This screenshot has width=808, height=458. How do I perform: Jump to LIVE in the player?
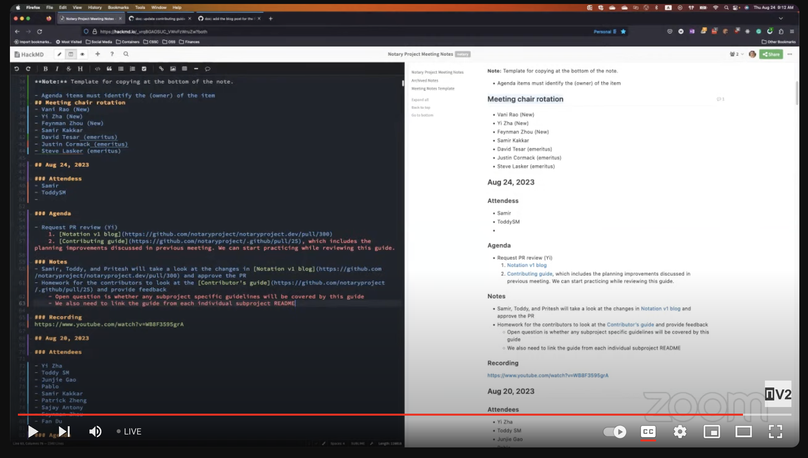(129, 432)
